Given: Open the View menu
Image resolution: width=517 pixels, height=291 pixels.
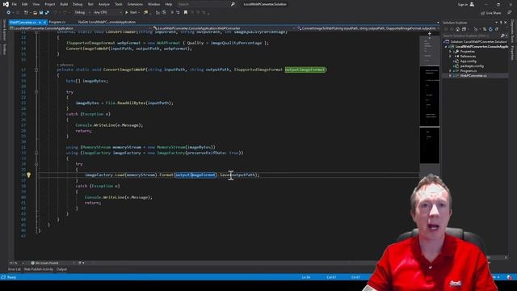Looking at the screenshot, I should click(36, 4).
